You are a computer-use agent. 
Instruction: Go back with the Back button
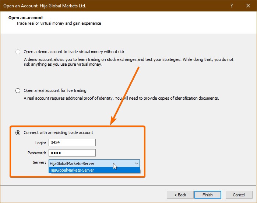click(180, 195)
